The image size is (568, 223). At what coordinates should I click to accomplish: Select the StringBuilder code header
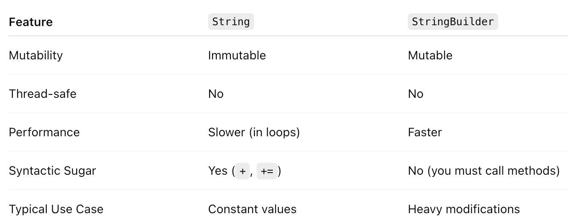[453, 21]
